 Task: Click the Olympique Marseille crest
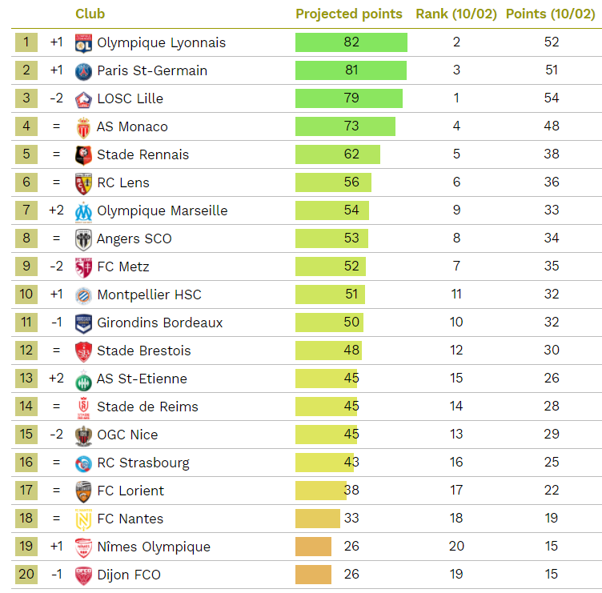(x=83, y=210)
